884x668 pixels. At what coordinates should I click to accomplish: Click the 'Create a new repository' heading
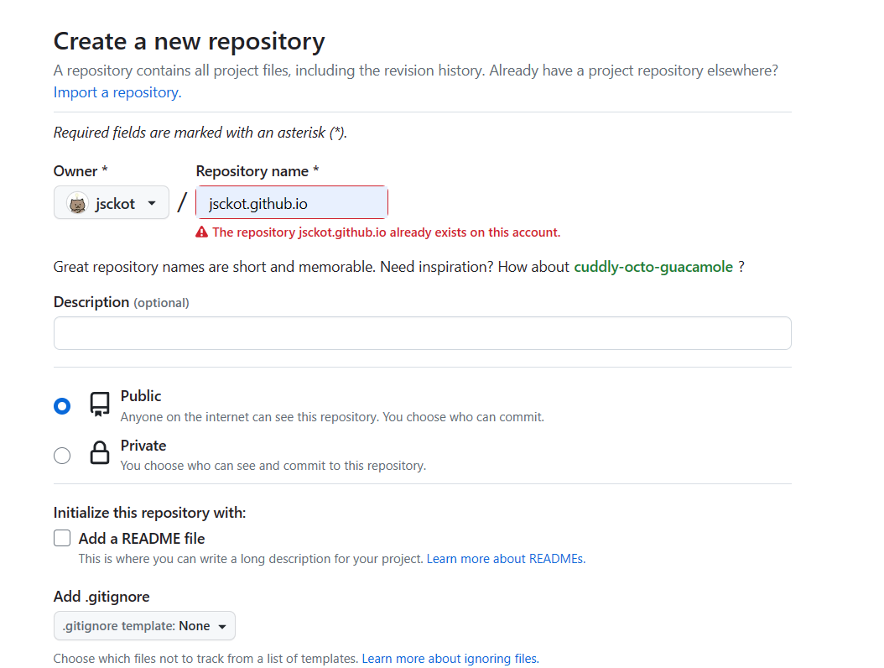point(190,41)
